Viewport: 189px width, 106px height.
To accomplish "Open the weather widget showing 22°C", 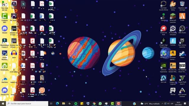I will coord(150,104).
